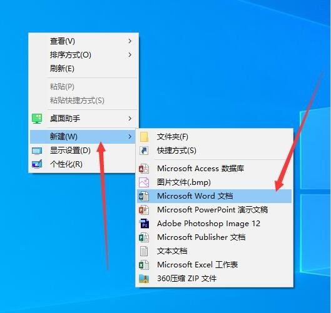Expand the 桌面助手 submenu arrow

tap(130, 119)
